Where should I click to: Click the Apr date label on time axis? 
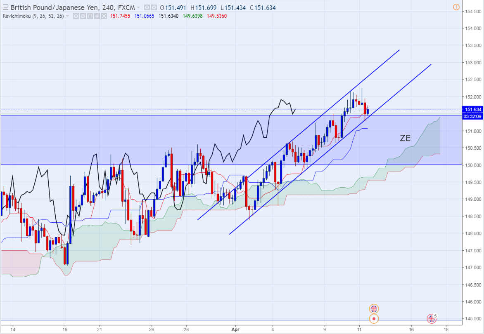click(x=235, y=329)
